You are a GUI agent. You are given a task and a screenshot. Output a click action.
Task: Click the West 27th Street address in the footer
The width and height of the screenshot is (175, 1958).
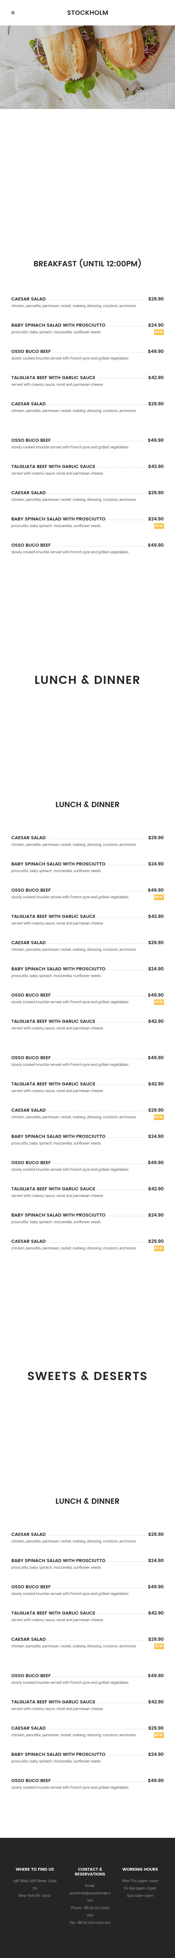pos(35,1884)
